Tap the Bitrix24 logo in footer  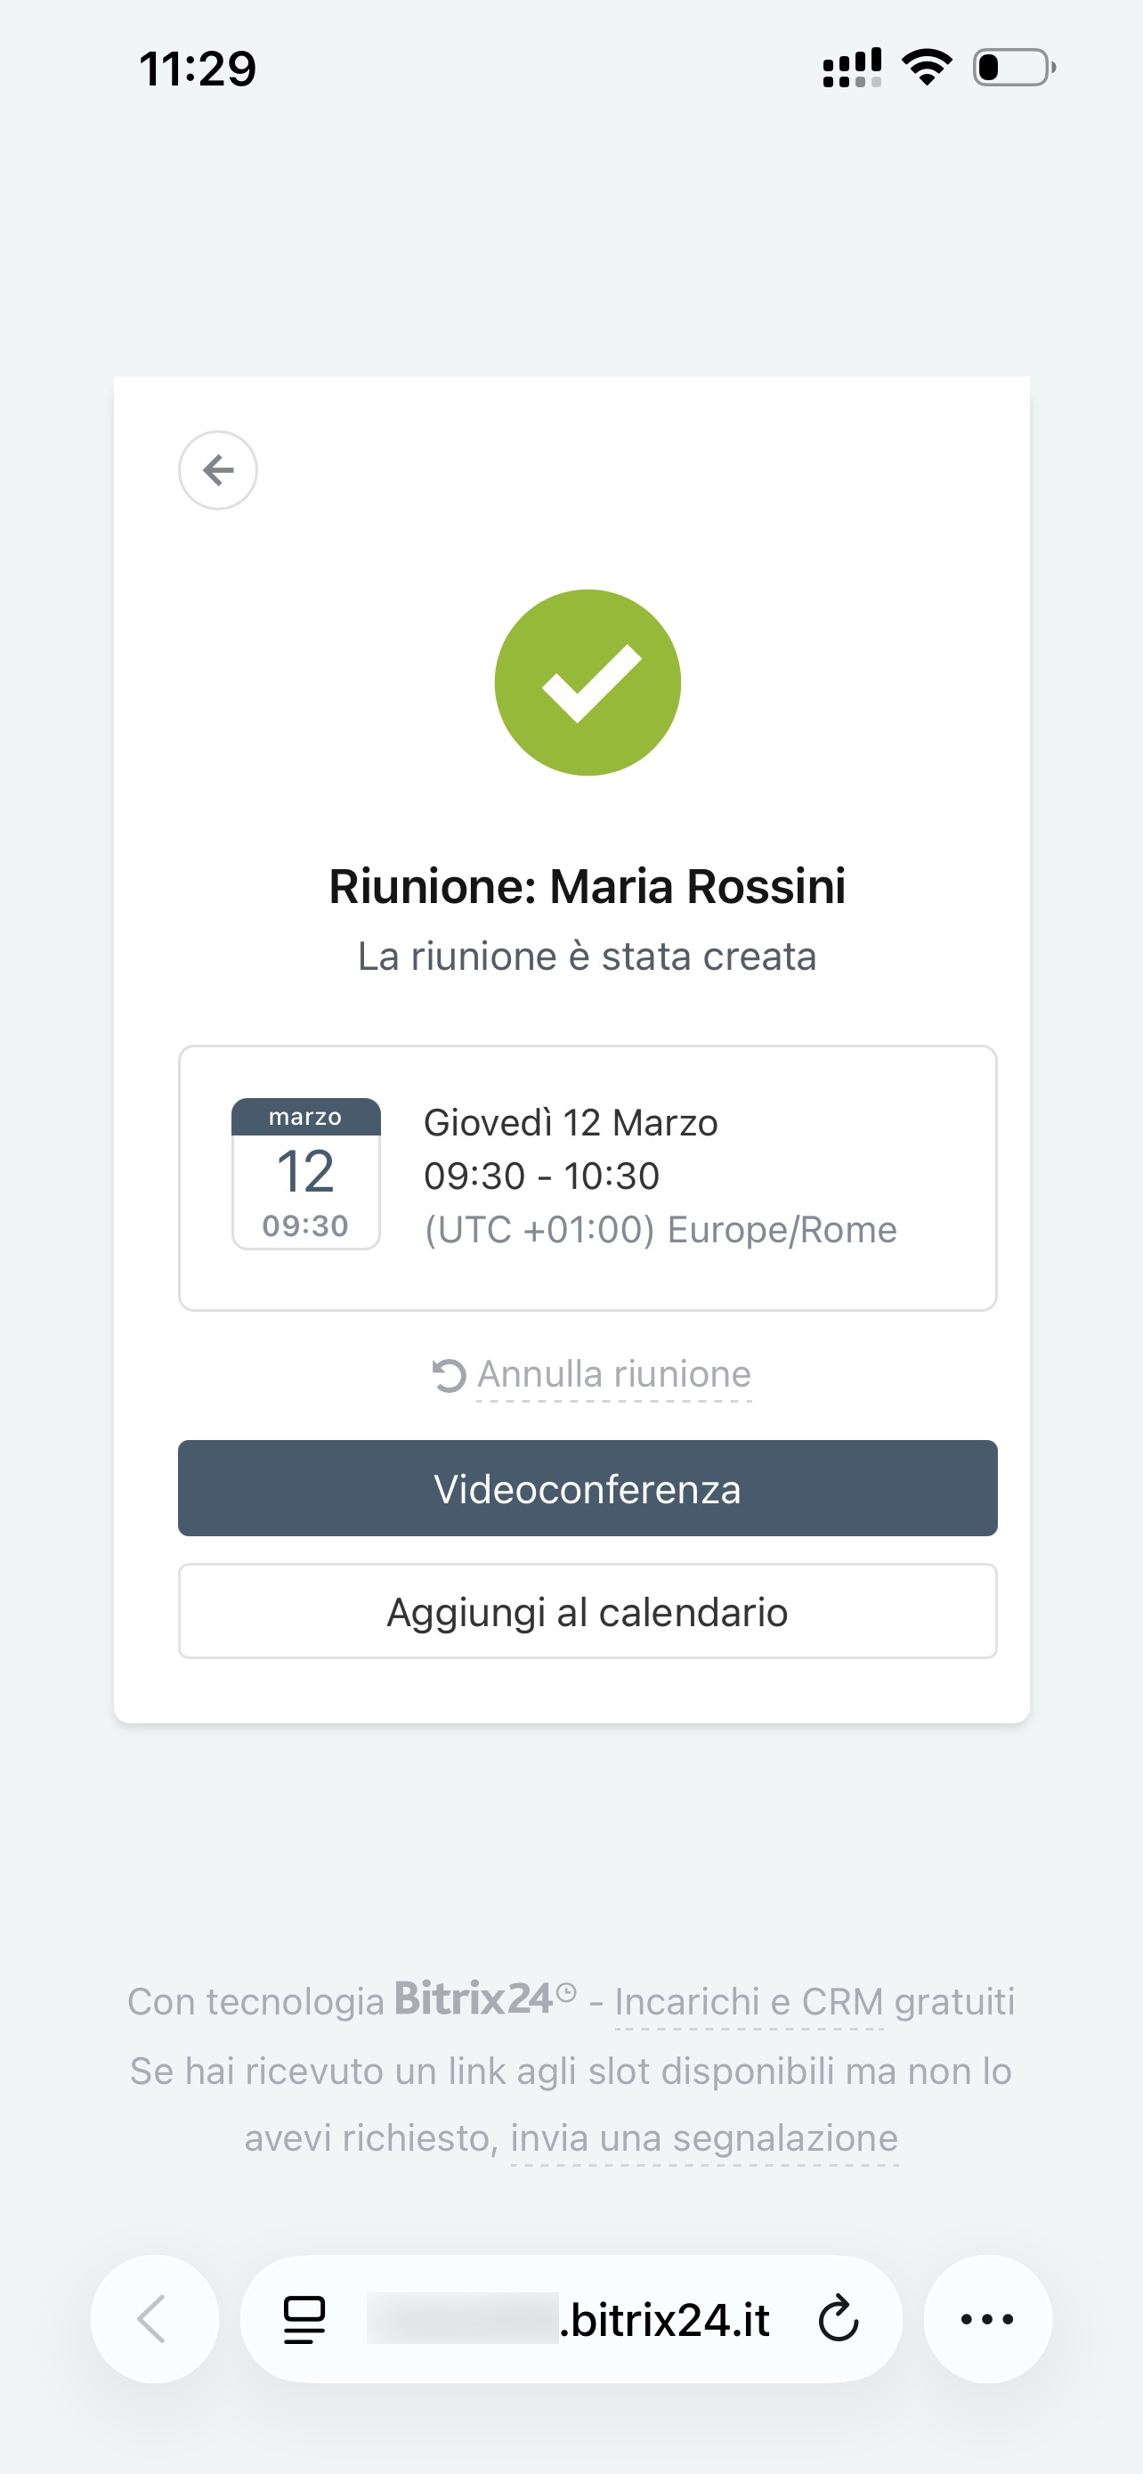pyautogui.click(x=474, y=1999)
